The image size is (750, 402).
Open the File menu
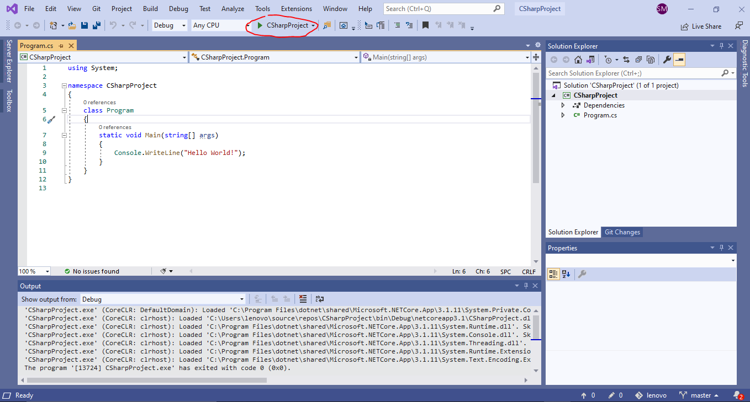(x=29, y=9)
